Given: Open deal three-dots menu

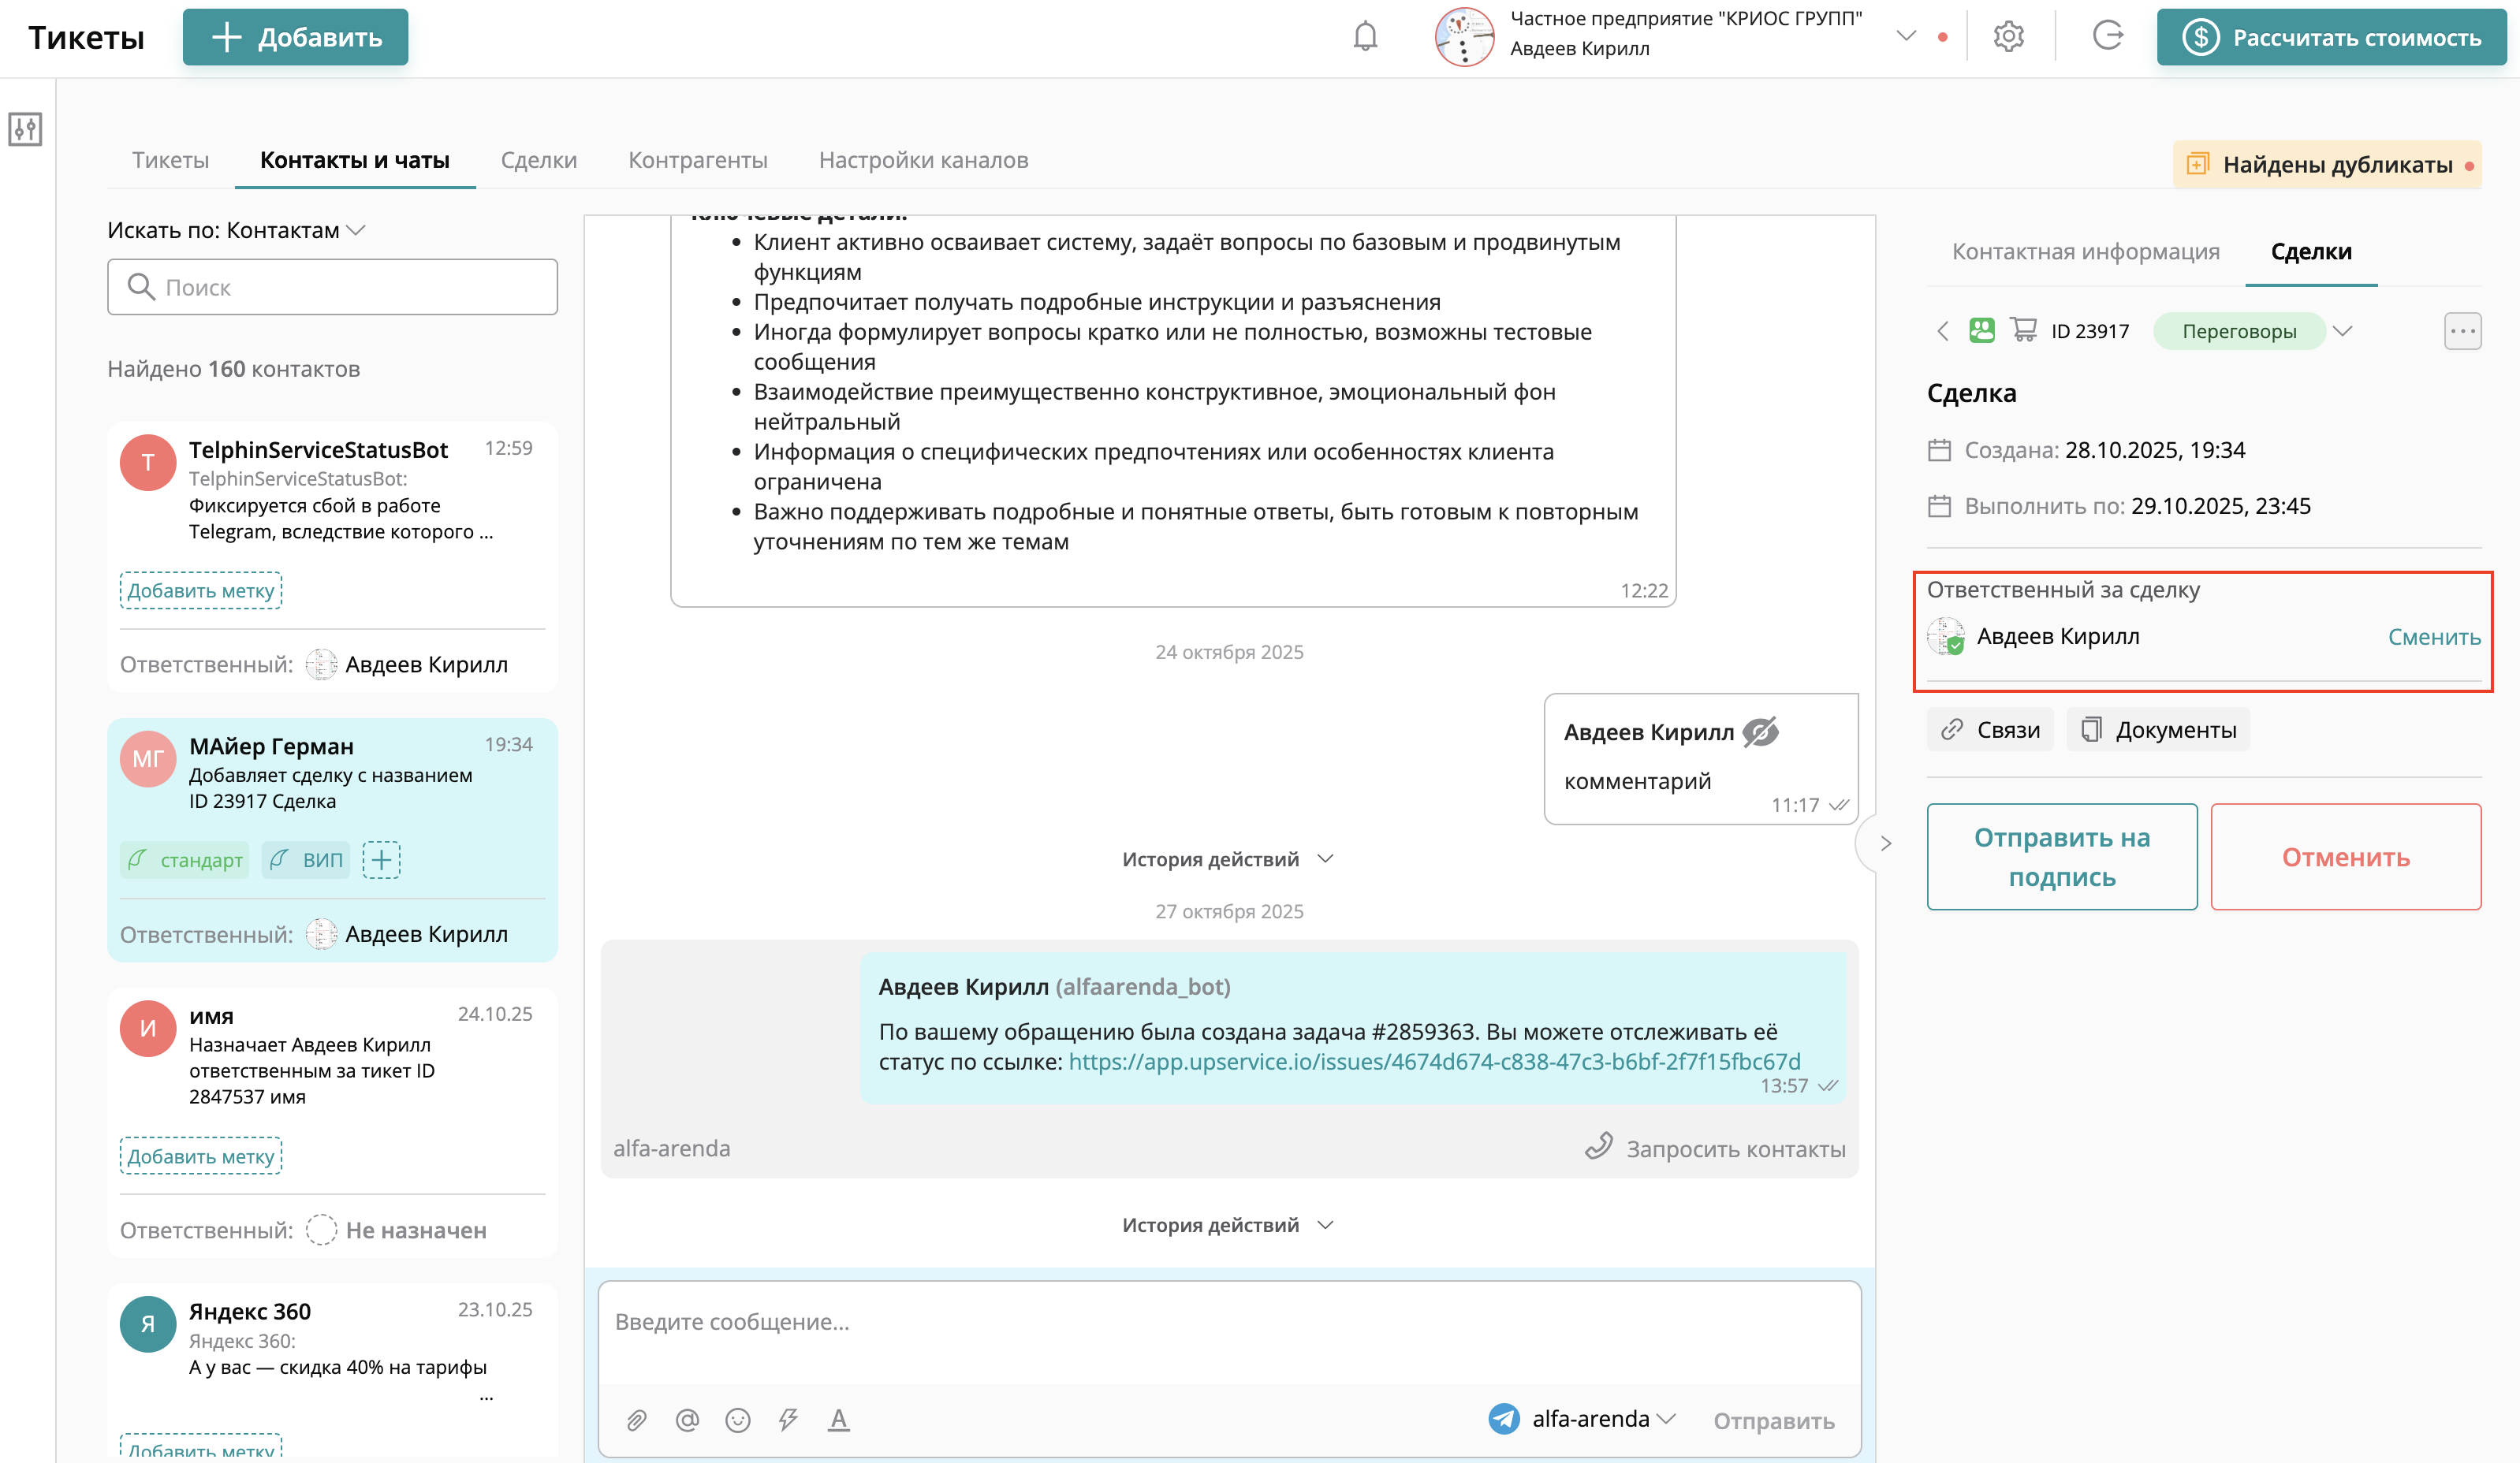Looking at the screenshot, I should 2462,331.
